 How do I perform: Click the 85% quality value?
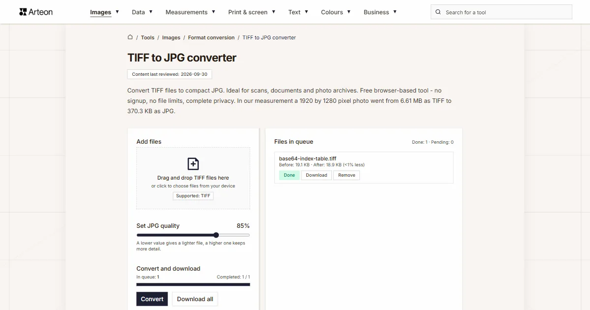coord(243,226)
